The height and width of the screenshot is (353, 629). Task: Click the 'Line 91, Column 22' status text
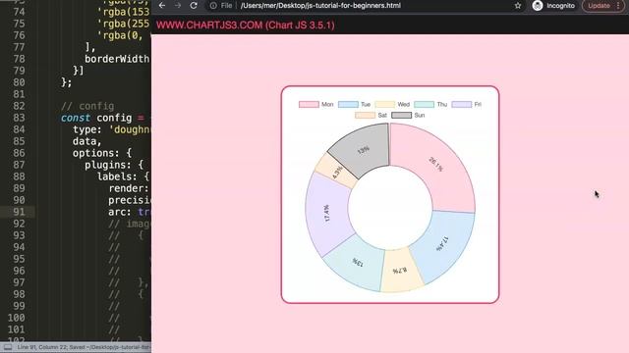41,347
